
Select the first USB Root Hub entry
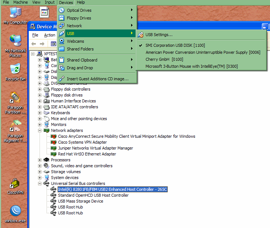point(71,207)
